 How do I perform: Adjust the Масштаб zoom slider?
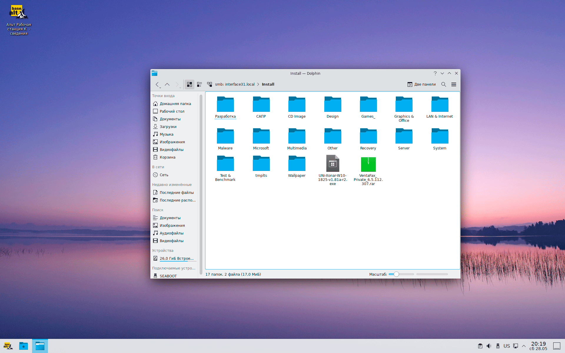[x=396, y=274]
